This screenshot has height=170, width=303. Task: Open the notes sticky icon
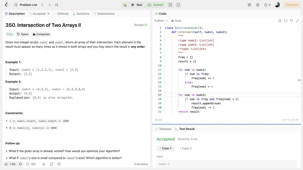[x=178, y=5]
